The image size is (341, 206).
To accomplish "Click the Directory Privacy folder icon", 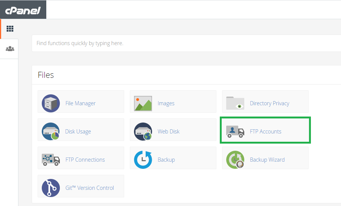I will pos(235,103).
